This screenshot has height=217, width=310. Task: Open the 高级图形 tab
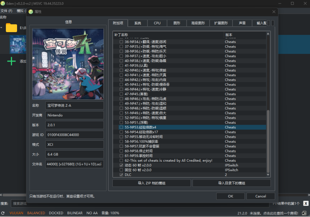(198, 23)
